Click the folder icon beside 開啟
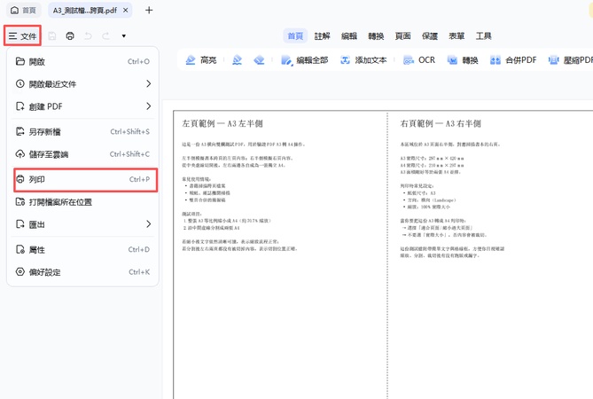Screen dimensions: 593x399 (20, 61)
